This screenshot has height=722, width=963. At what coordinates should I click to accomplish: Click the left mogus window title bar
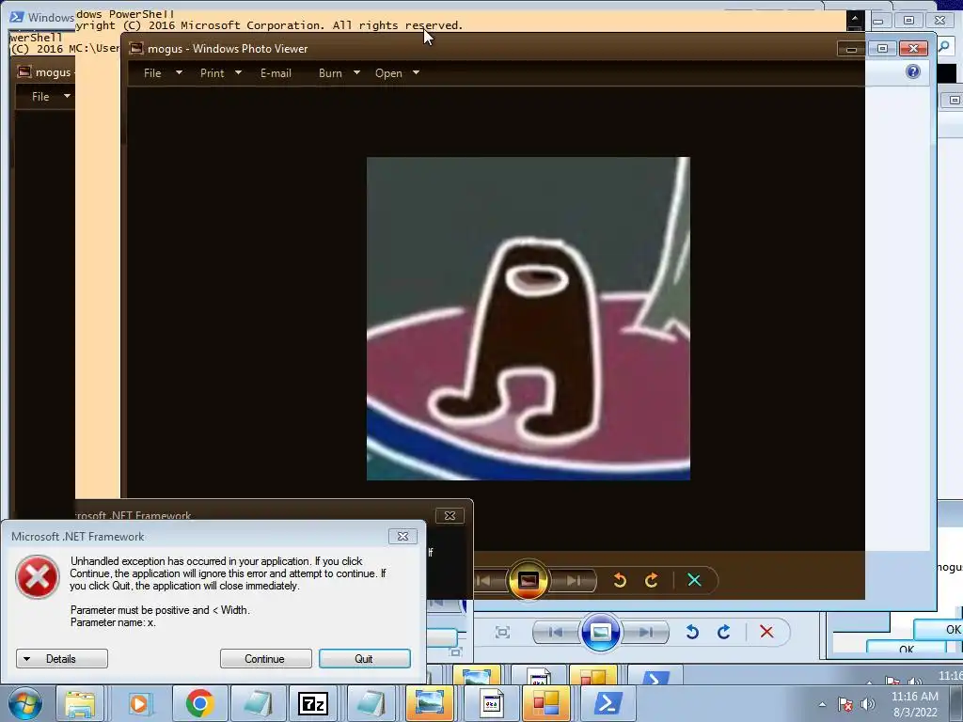45,71
